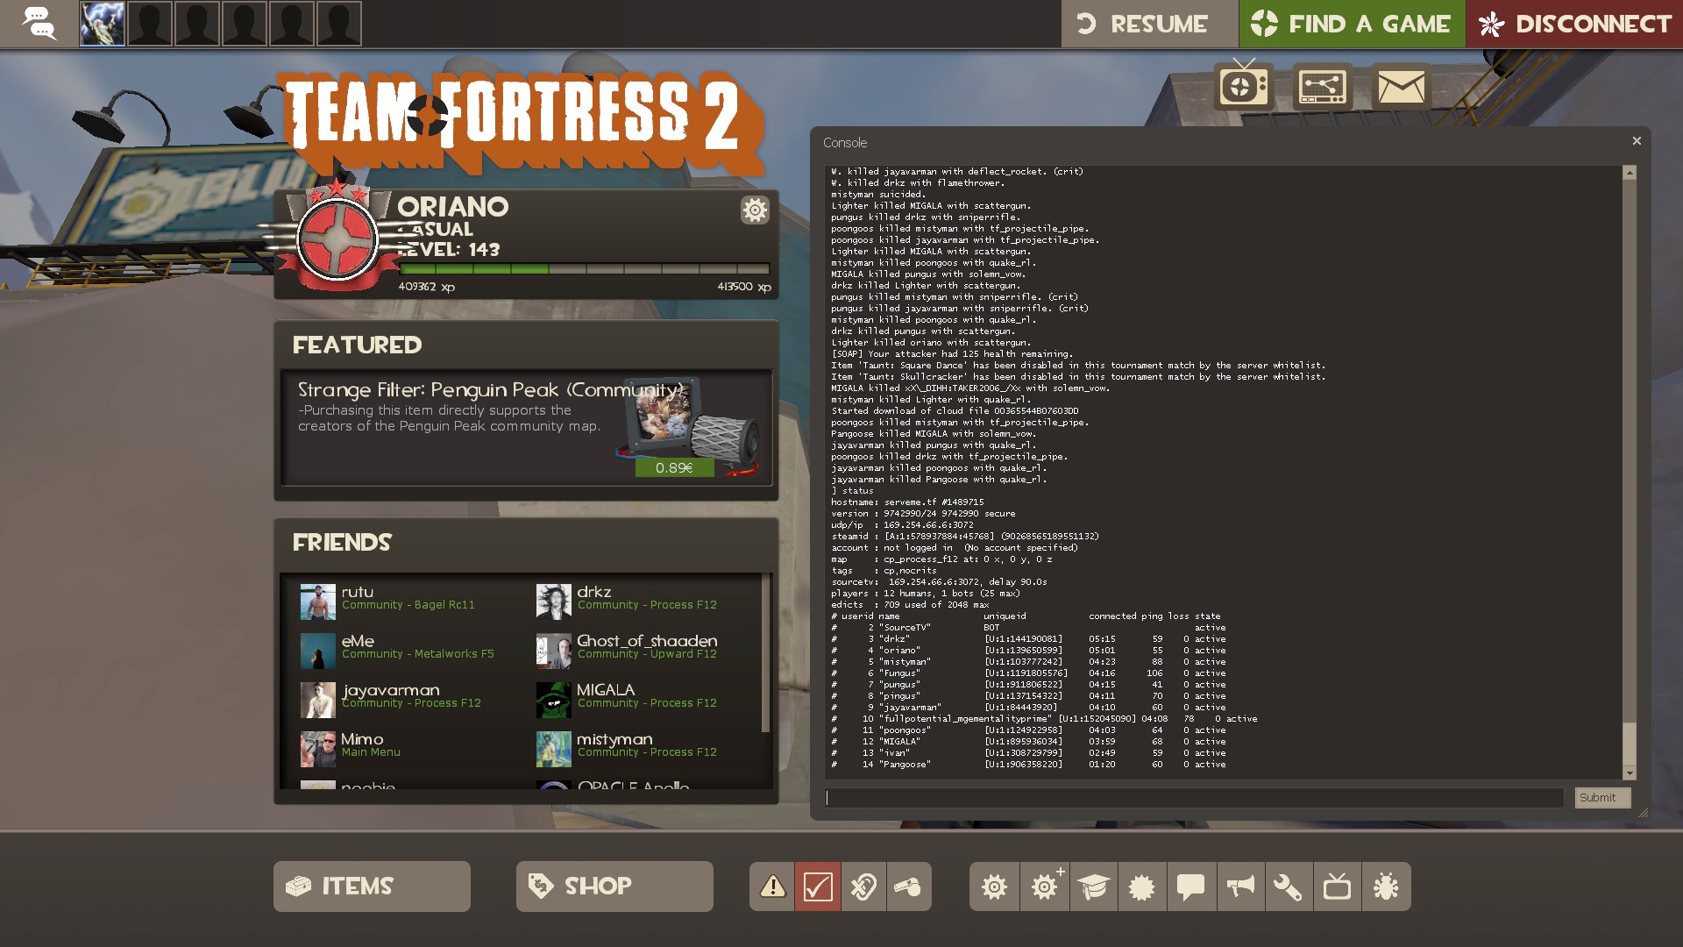1683x947 pixels.
Task: Open the network stream dashboard icon
Action: (x=1322, y=87)
